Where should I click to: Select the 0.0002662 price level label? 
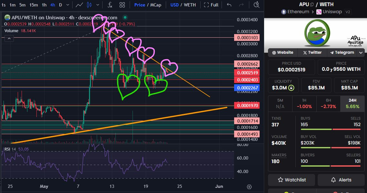[247, 64]
